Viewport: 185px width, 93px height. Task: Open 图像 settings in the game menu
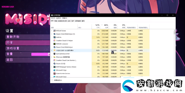[x=28, y=43]
